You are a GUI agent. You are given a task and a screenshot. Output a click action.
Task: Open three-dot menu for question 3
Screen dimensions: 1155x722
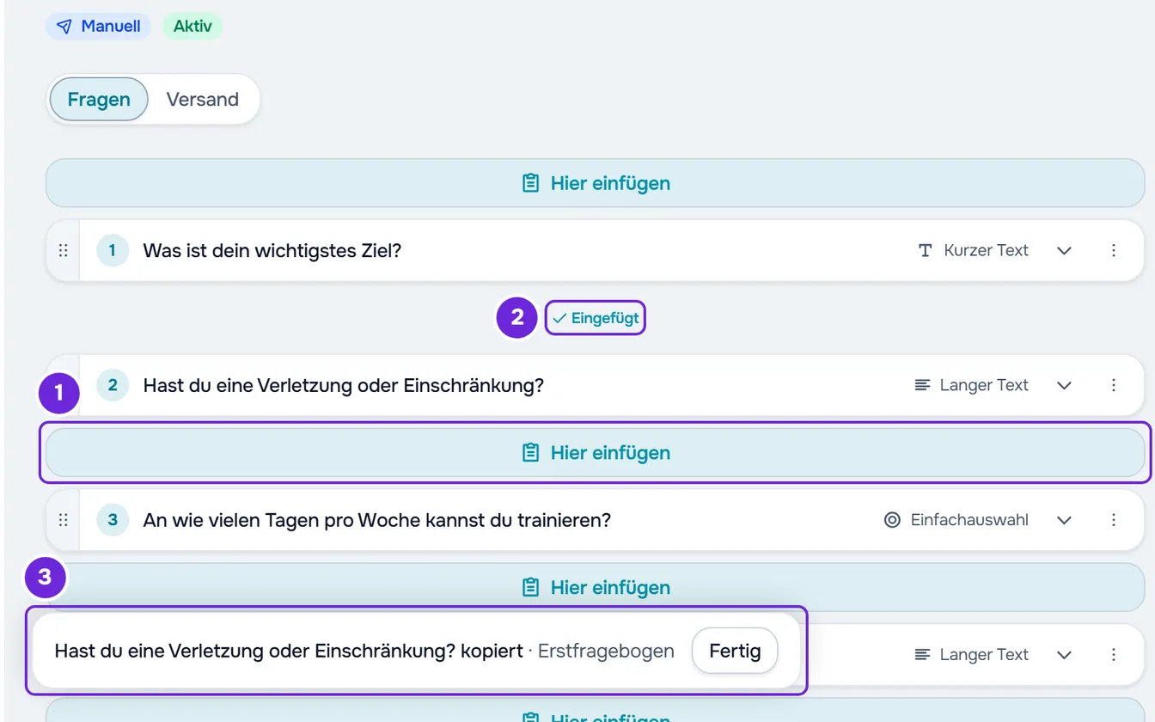[1114, 520]
